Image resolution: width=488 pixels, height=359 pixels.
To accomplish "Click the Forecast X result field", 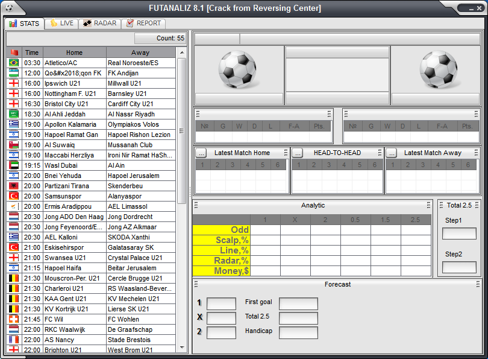I will [221, 318].
